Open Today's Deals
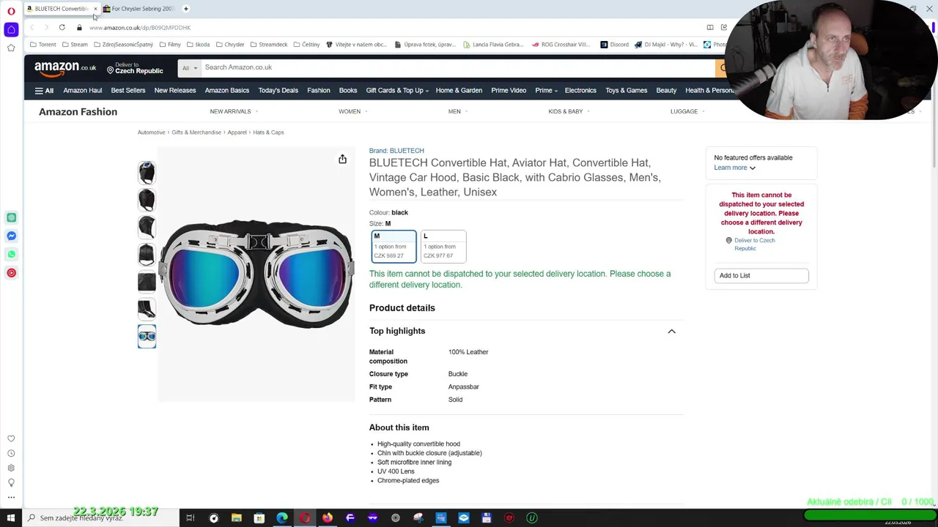The image size is (938, 527). pyautogui.click(x=278, y=90)
